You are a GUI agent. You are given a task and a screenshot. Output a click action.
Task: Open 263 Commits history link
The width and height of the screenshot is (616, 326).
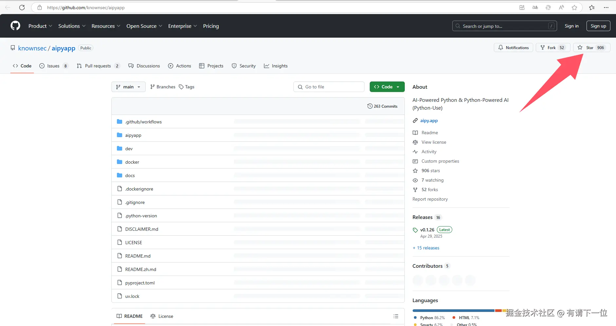(x=383, y=106)
